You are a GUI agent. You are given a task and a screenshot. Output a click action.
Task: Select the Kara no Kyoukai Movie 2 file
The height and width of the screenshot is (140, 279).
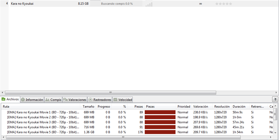click(x=43, y=117)
